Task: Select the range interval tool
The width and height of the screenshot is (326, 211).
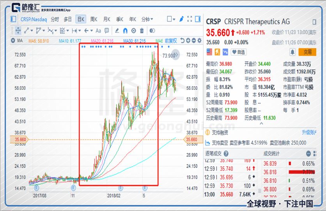Action: (74, 31)
